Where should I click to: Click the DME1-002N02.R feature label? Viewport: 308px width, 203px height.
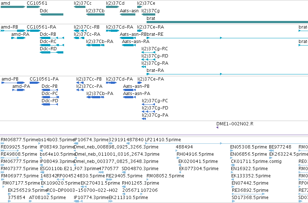point(235,124)
